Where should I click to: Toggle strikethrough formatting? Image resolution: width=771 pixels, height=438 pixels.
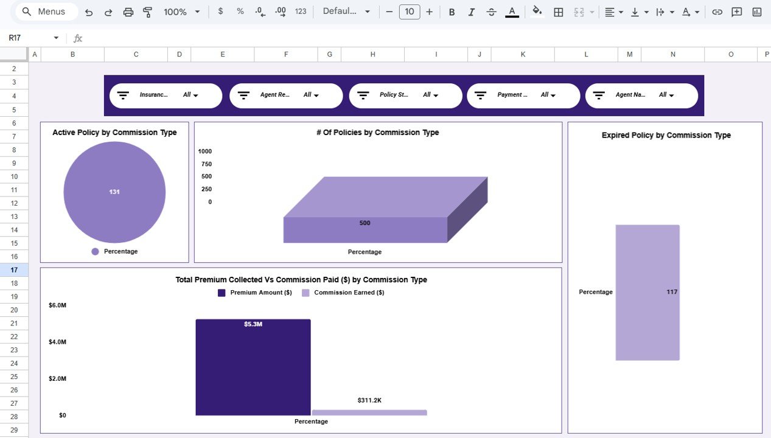pos(491,11)
